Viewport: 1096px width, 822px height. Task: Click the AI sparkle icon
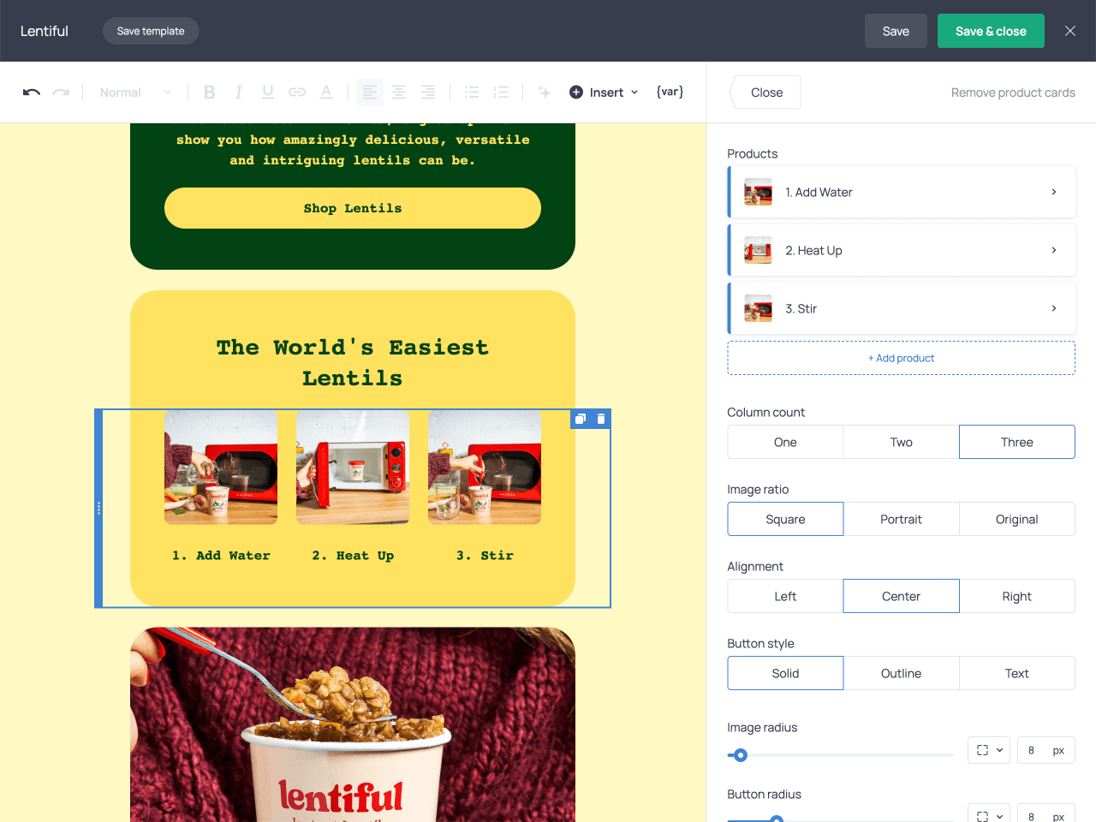(544, 92)
